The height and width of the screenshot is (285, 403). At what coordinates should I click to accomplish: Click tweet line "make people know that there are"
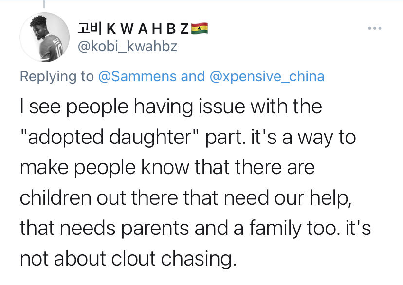(x=167, y=168)
